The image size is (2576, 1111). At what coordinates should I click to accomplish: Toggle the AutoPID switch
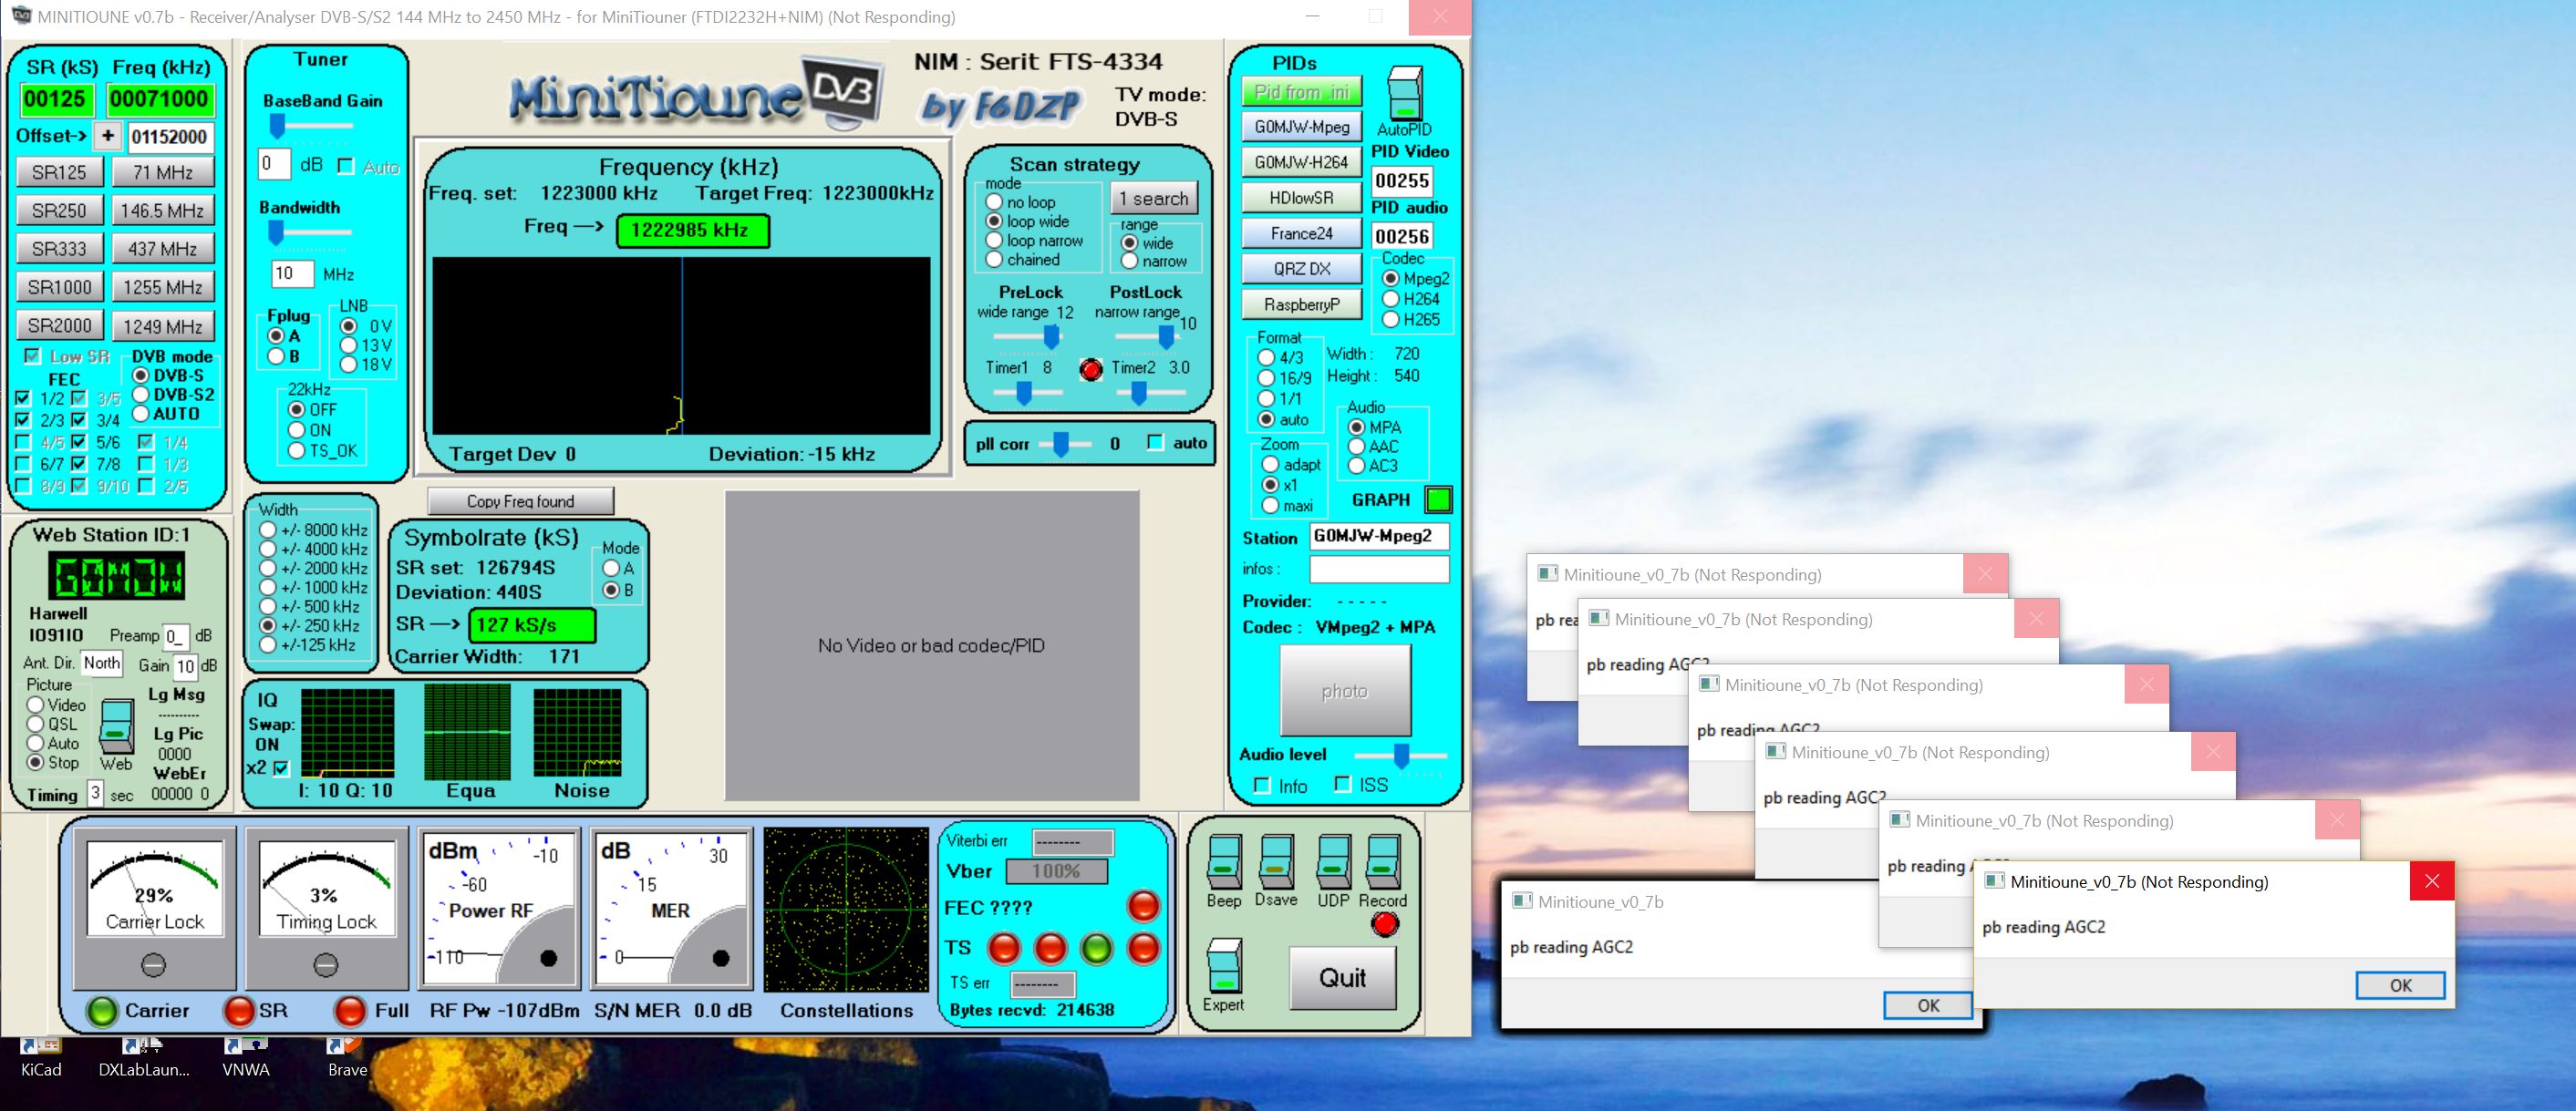pyautogui.click(x=1405, y=93)
